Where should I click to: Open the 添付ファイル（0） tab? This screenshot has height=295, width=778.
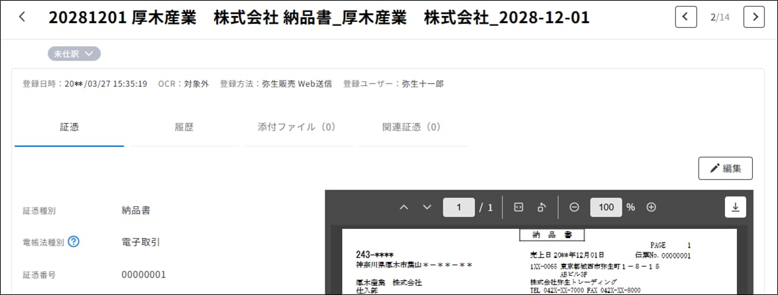point(299,127)
